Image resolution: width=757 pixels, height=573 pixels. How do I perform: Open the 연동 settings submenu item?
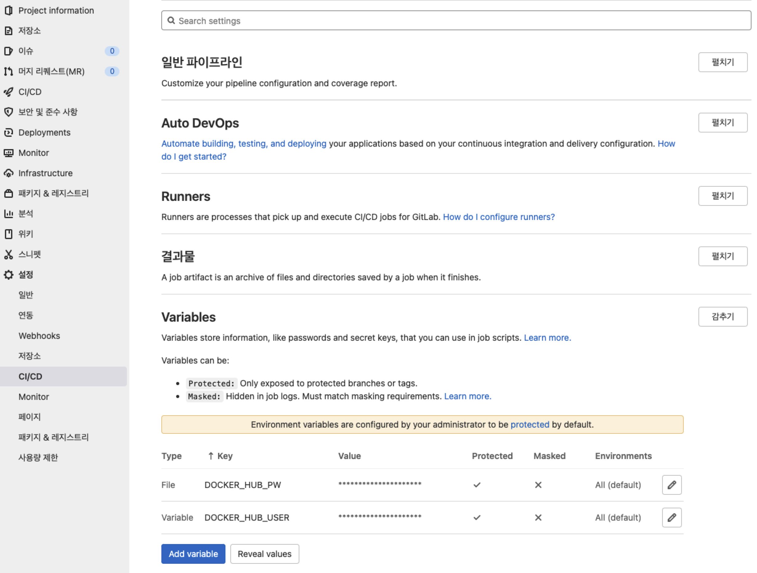[26, 315]
